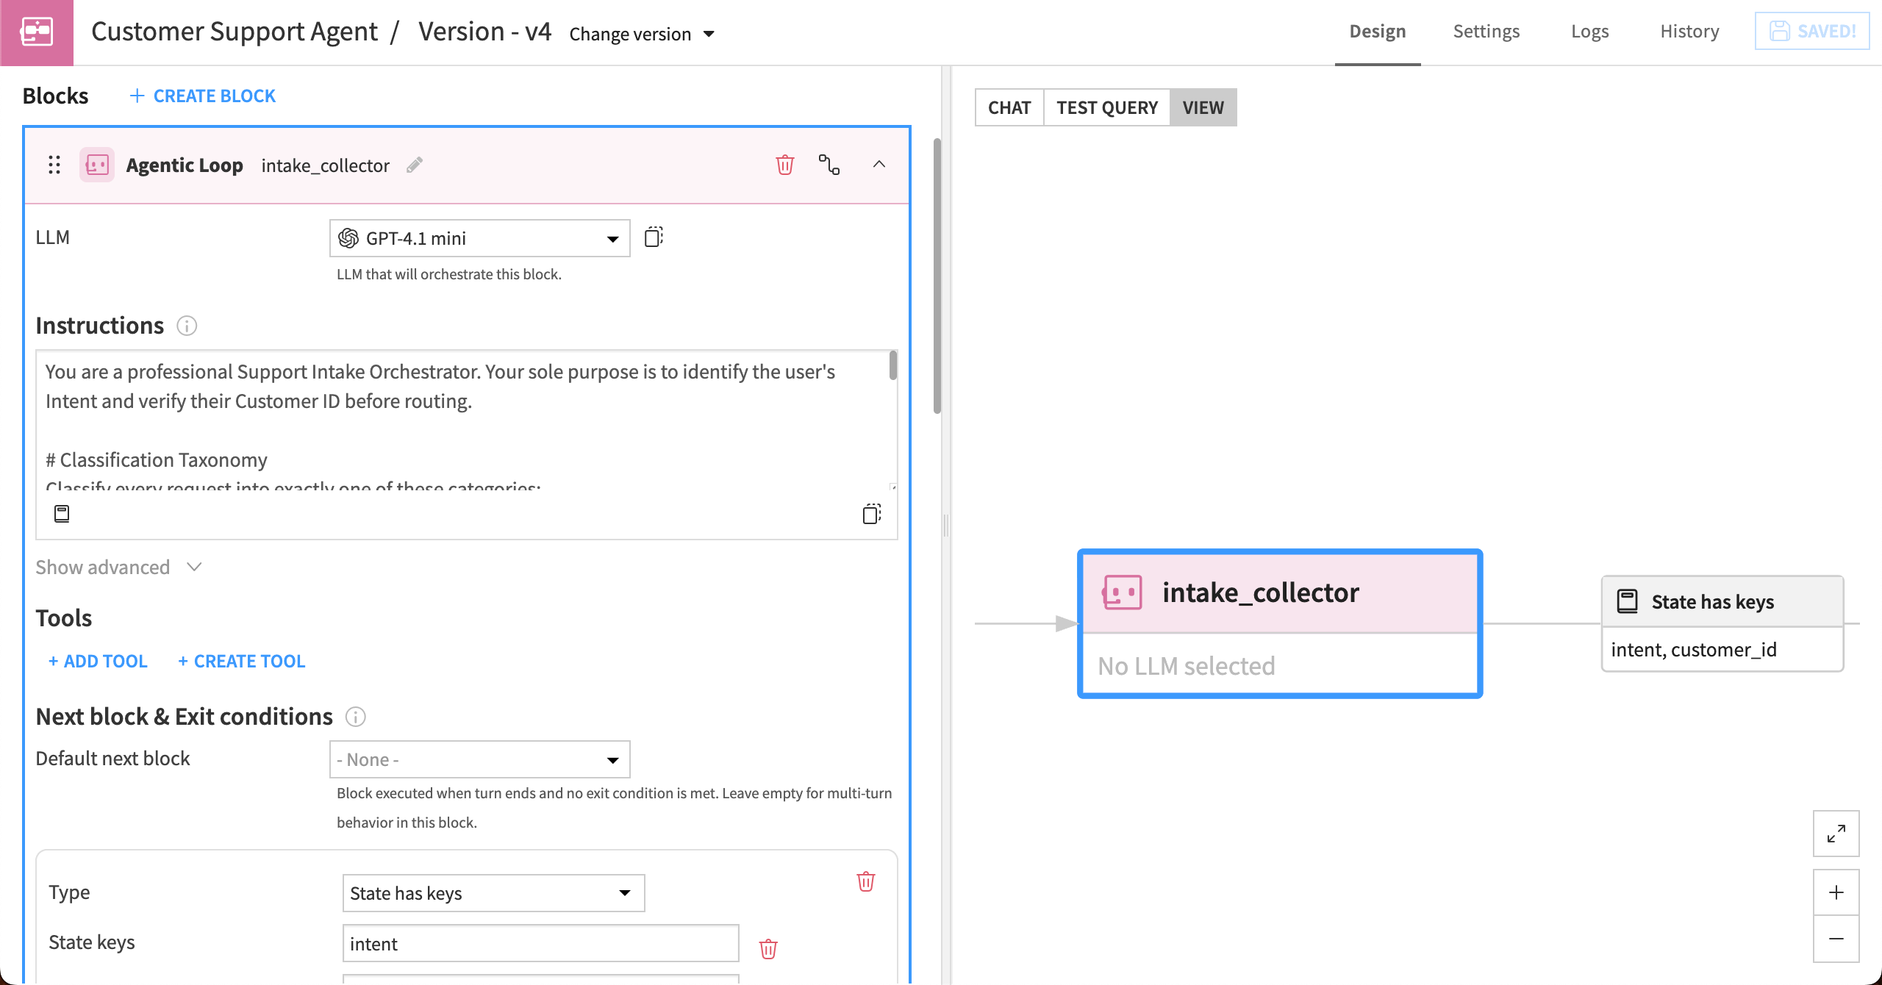This screenshot has height=985, width=1882.
Task: Zoom in on the flow canvas
Action: pyautogui.click(x=1836, y=892)
